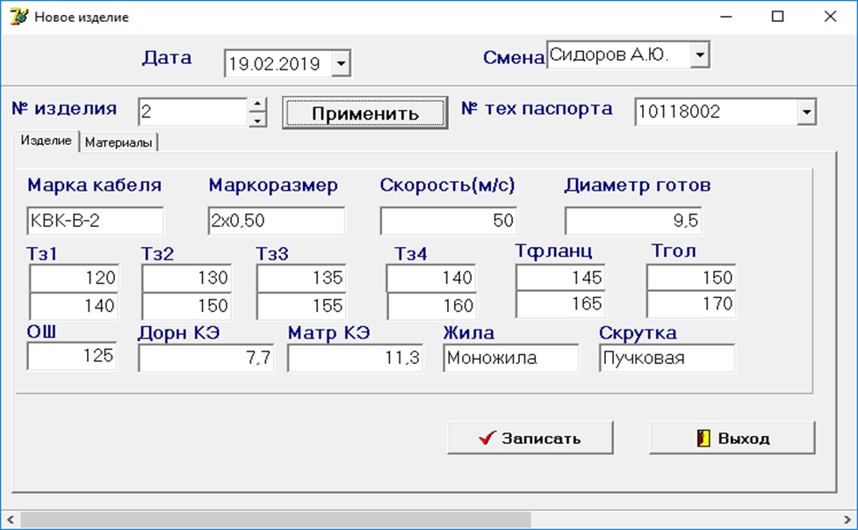The image size is (858, 530).
Task: Click the application icon in the title bar
Action: point(18,17)
